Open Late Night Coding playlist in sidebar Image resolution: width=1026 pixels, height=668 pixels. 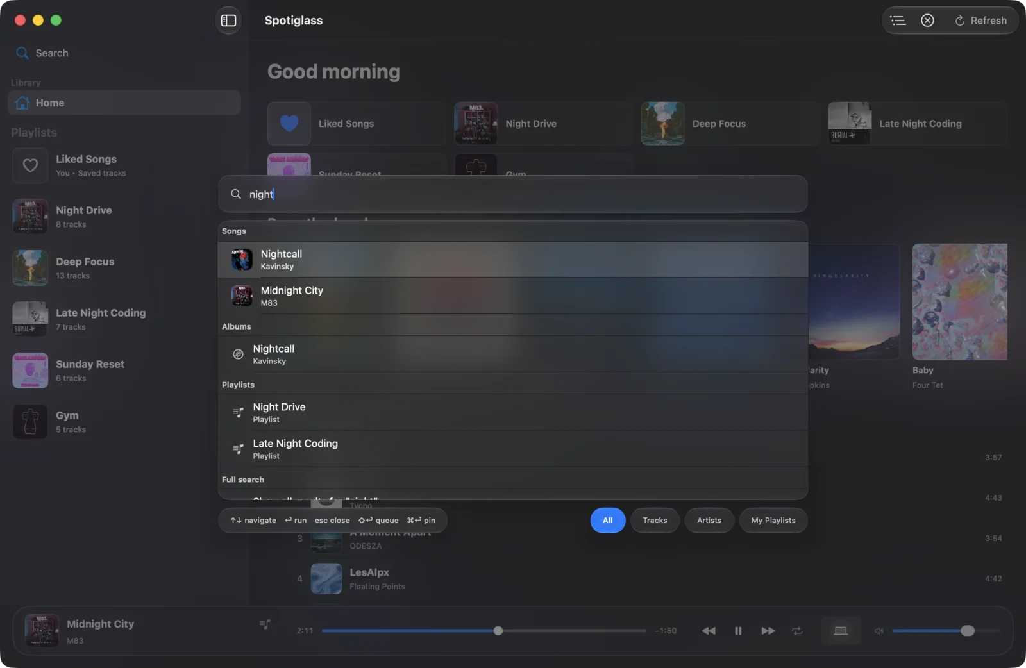[124, 319]
